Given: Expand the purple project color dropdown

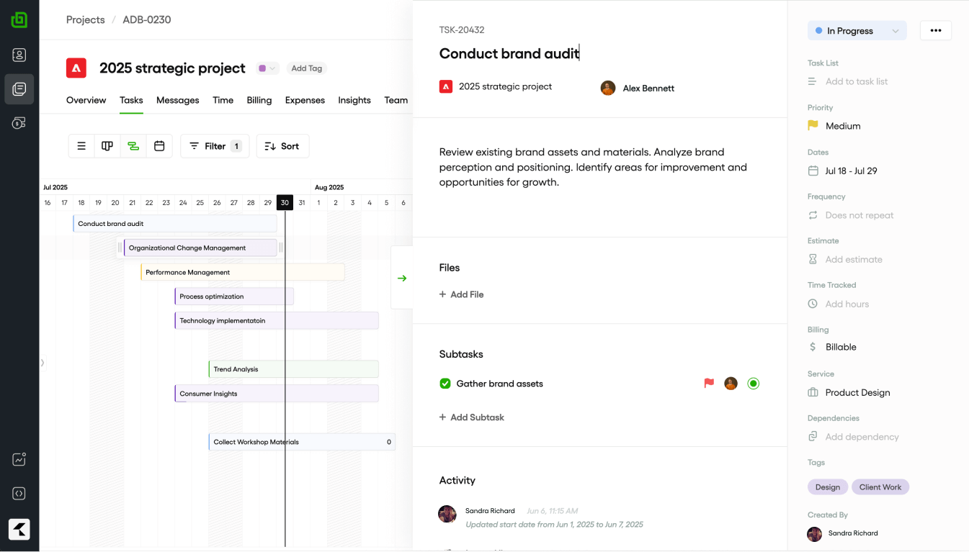Looking at the screenshot, I should pyautogui.click(x=267, y=68).
